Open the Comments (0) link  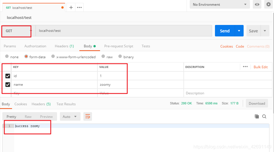click(x=258, y=46)
